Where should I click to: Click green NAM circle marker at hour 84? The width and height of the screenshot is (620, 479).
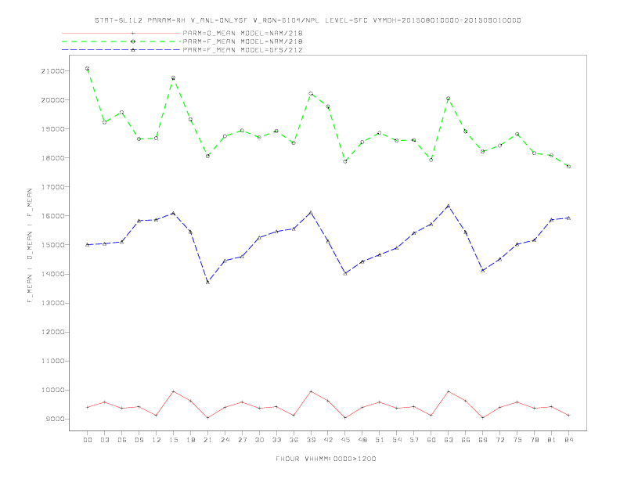(x=568, y=167)
